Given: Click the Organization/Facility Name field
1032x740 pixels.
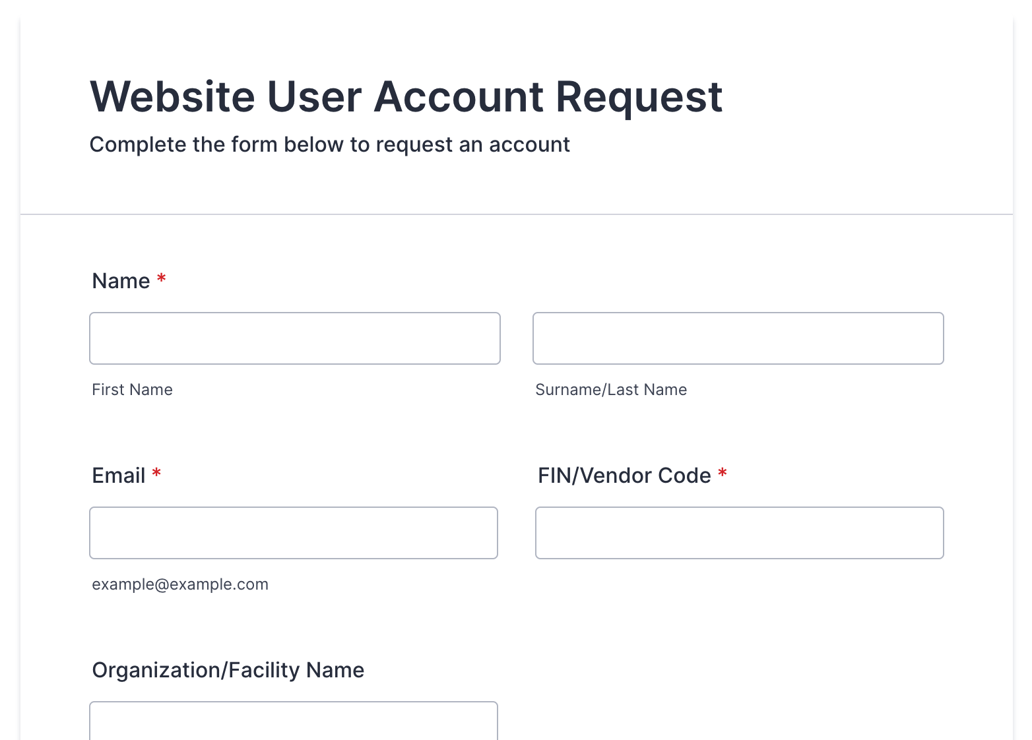Looking at the screenshot, I should [293, 722].
